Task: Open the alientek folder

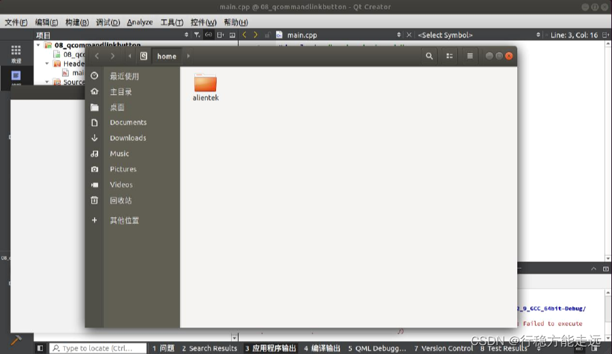Action: [205, 87]
